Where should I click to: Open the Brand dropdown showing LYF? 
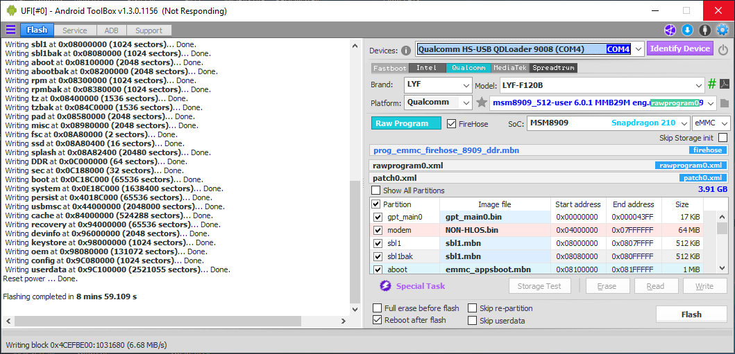(466, 86)
